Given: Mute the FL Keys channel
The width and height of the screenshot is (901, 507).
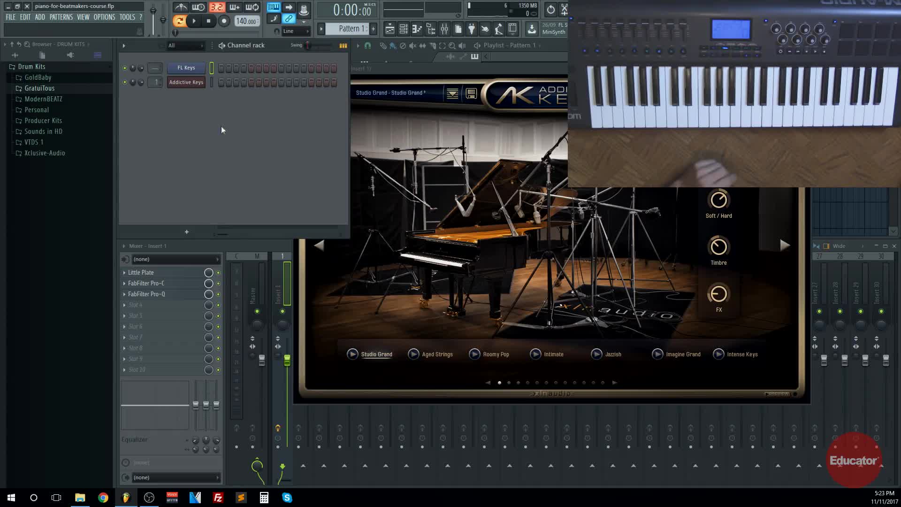Looking at the screenshot, I should 124,68.
